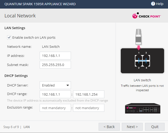Click the wizard title in header bar

[x=40, y=4]
